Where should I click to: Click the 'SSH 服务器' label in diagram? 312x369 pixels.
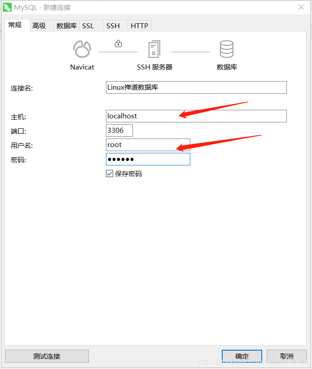(154, 67)
